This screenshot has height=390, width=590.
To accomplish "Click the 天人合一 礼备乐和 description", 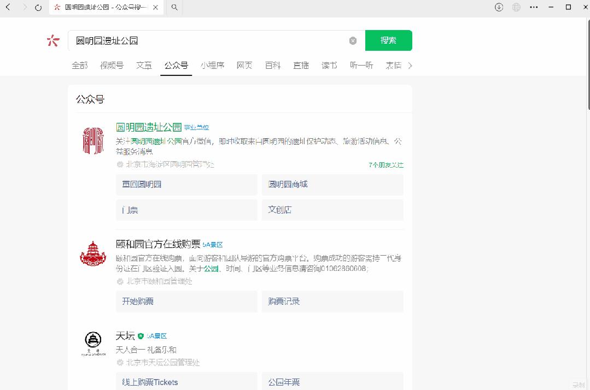I will point(146,350).
